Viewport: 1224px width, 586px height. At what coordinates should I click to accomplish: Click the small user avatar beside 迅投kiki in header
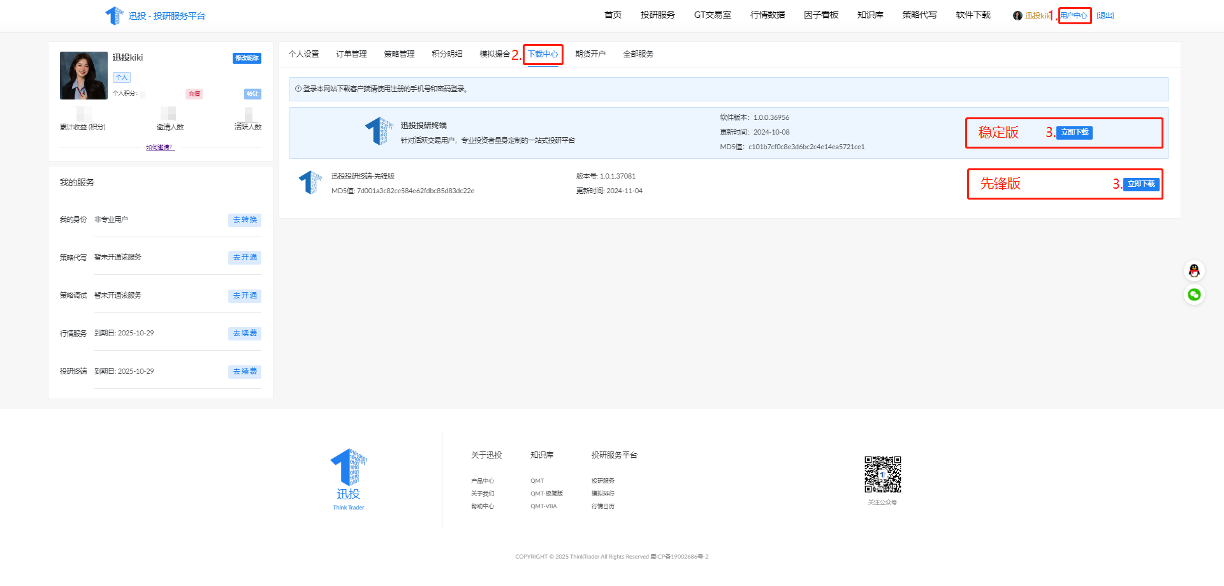pyautogui.click(x=1017, y=16)
